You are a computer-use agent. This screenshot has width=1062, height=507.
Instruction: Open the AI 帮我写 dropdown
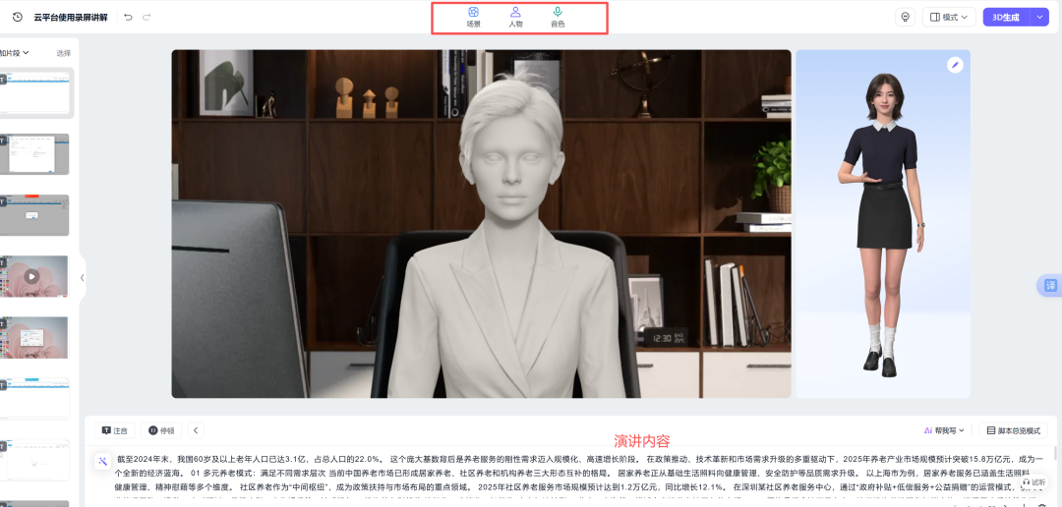point(944,430)
